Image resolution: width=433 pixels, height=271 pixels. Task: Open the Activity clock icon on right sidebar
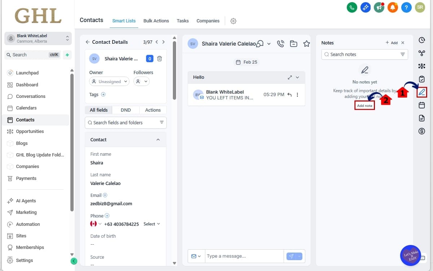pos(422,40)
